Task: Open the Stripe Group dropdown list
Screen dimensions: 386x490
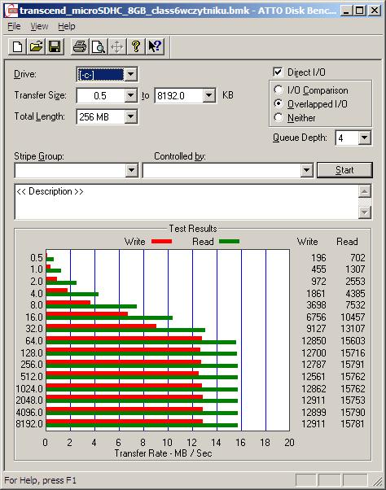Action: 131,170
